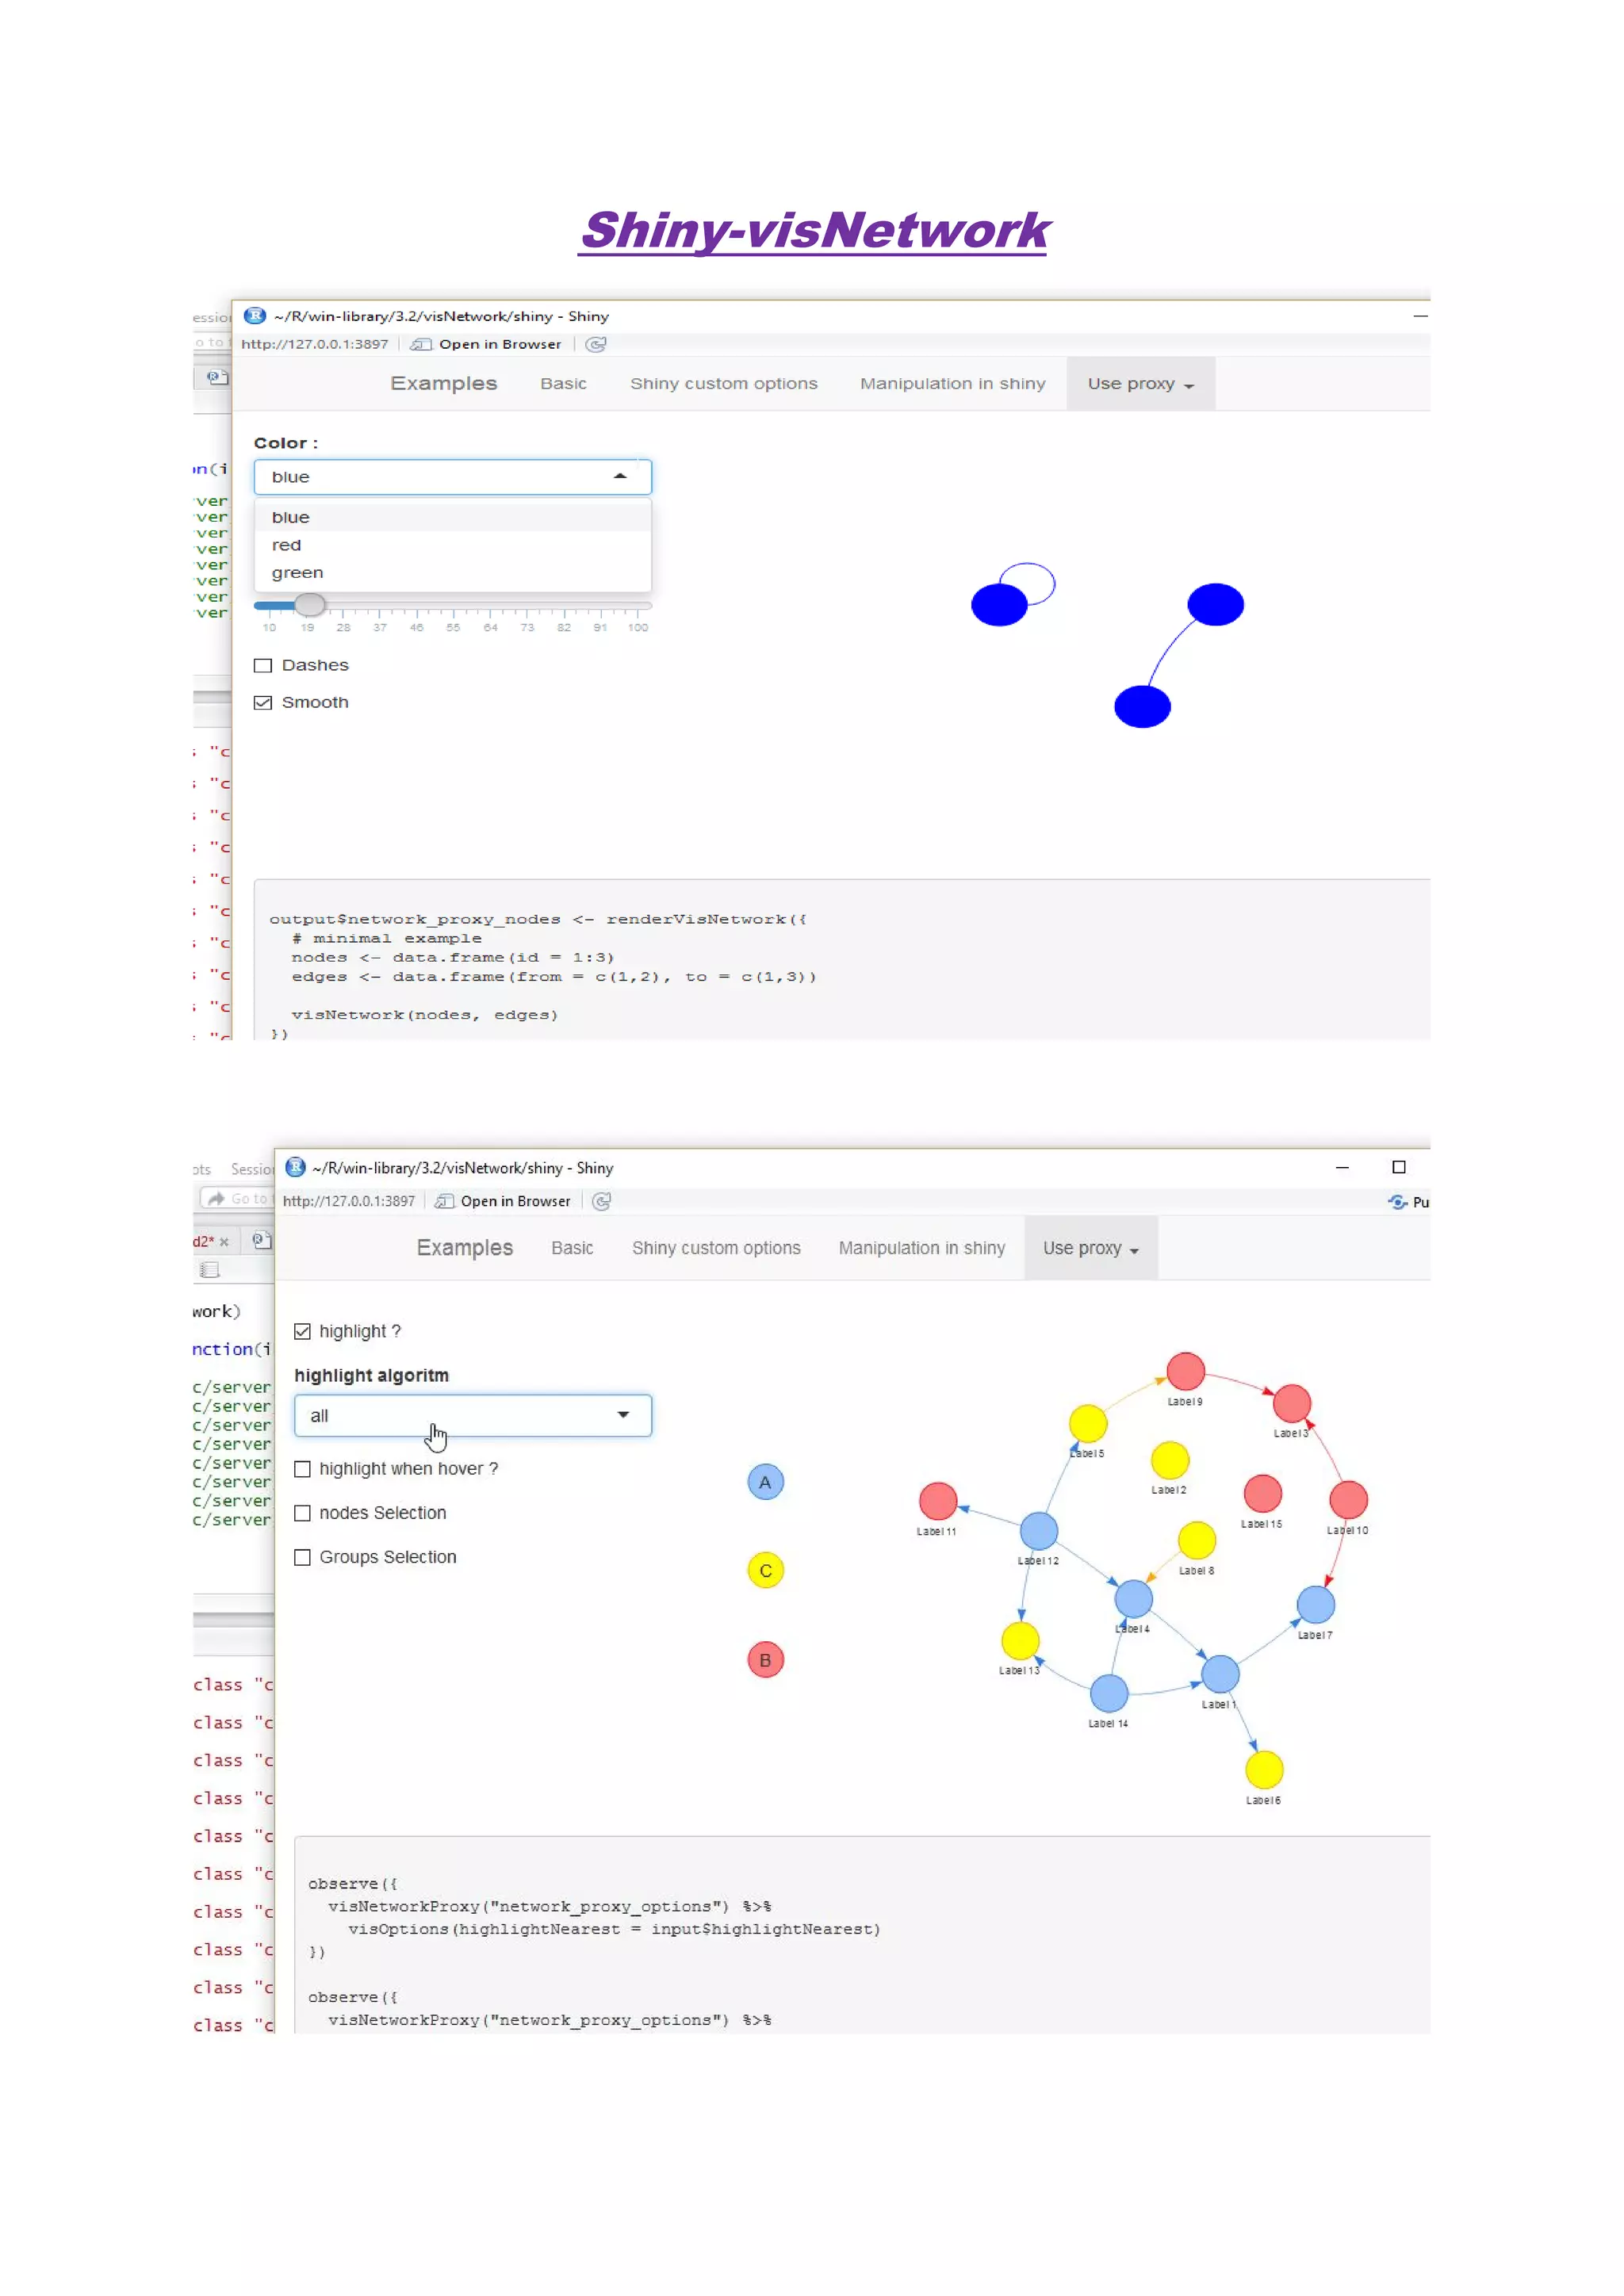Viewport: 1624px width, 2296px height.
Task: Open the Session menu behind the highlight example window
Action: [252, 1169]
